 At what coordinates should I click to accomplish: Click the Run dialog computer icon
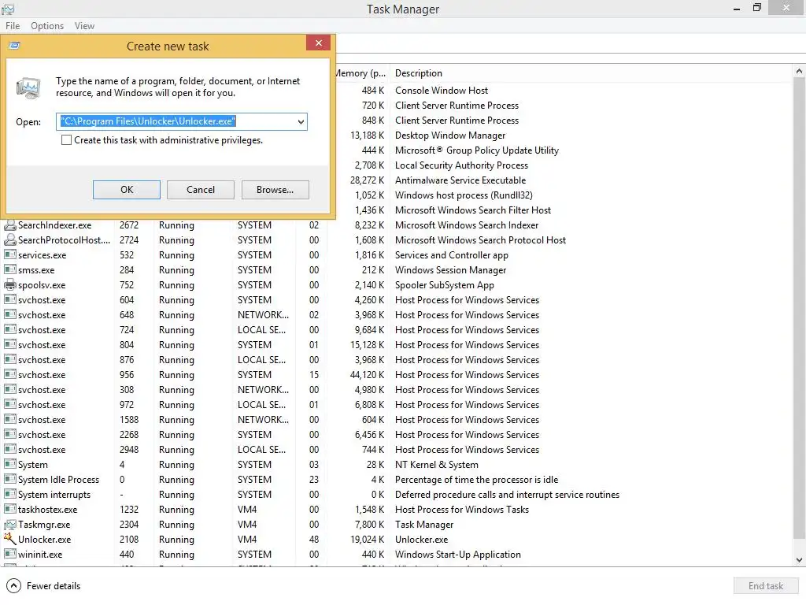pyautogui.click(x=28, y=88)
